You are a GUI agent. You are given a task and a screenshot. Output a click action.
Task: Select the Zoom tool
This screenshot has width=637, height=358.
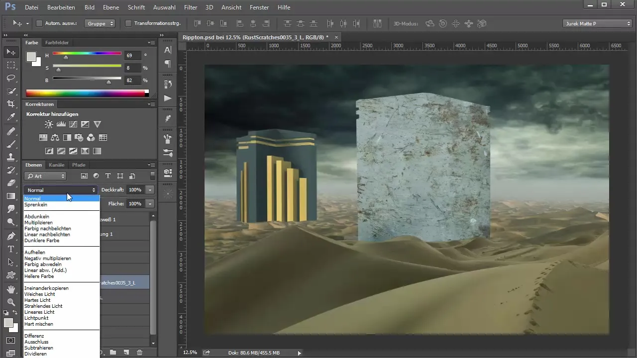pyautogui.click(x=11, y=302)
